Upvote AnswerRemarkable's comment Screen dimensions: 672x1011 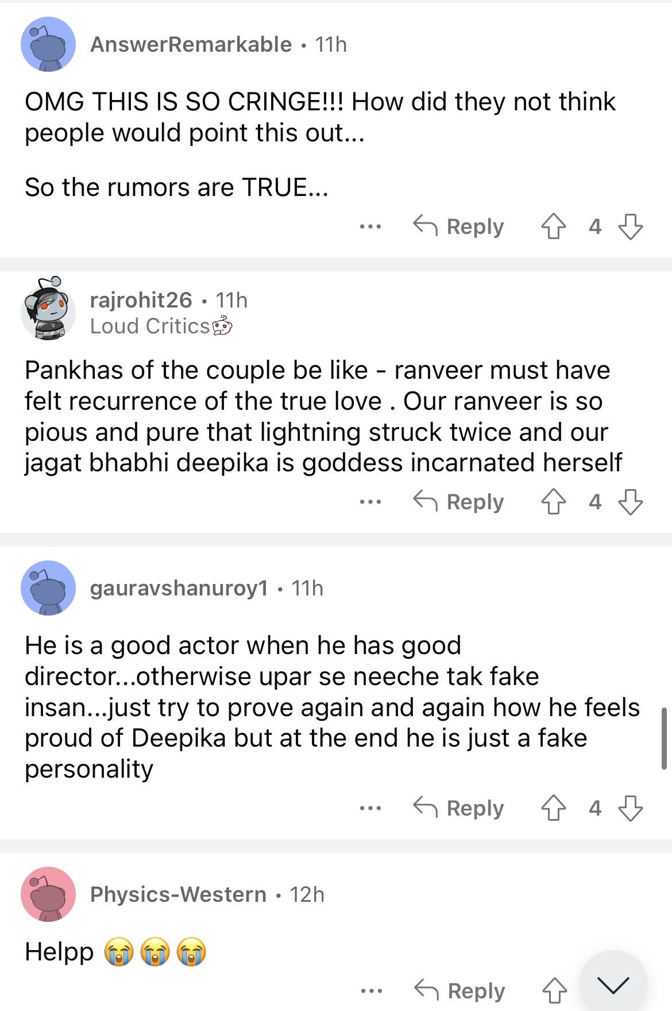(x=553, y=226)
